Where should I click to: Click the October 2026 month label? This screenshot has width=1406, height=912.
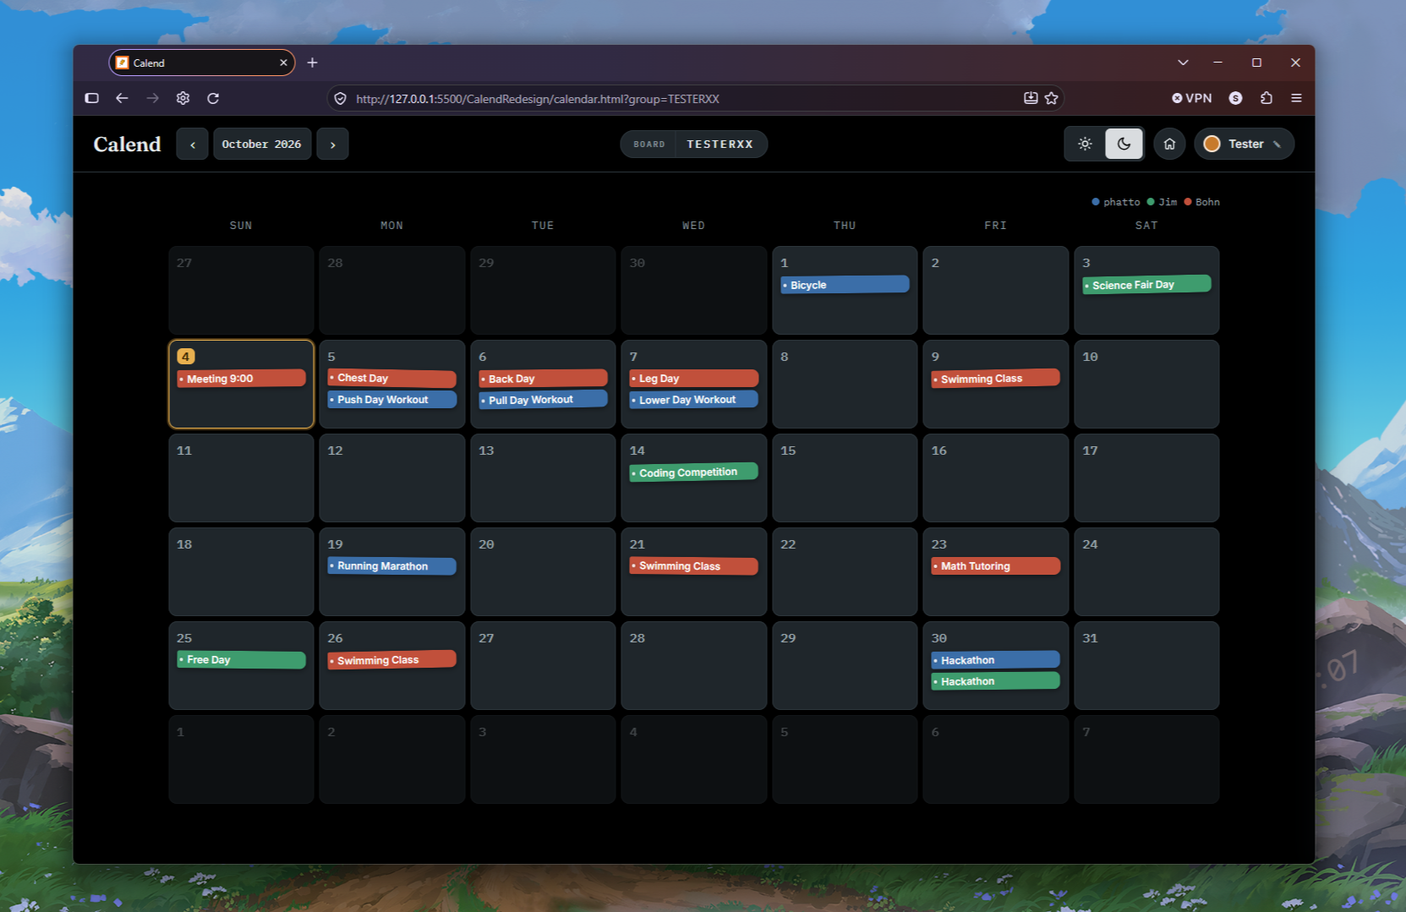262,145
